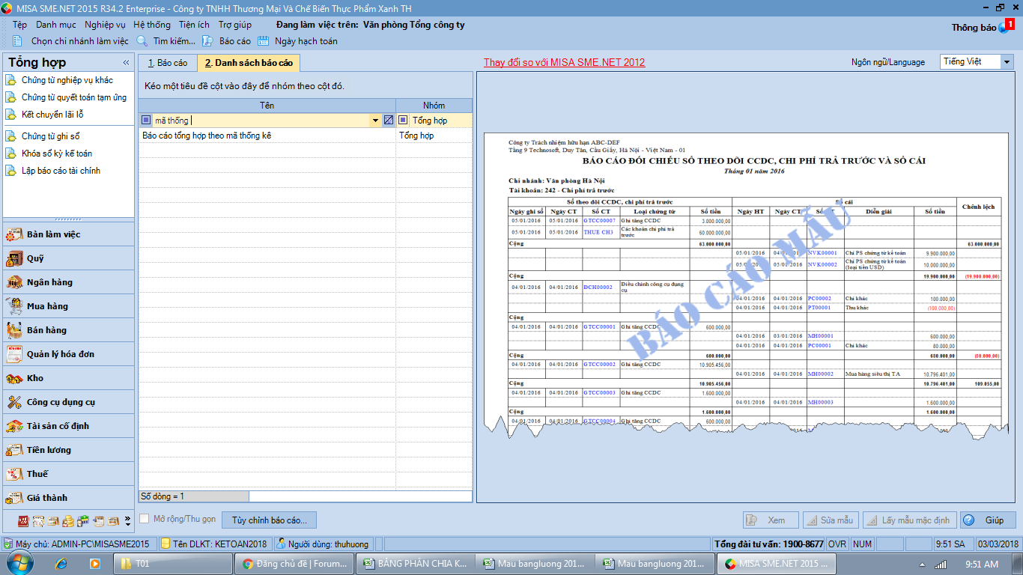Open the Bàn làm việc module
Screen dimensions: 1023x575
(x=68, y=234)
